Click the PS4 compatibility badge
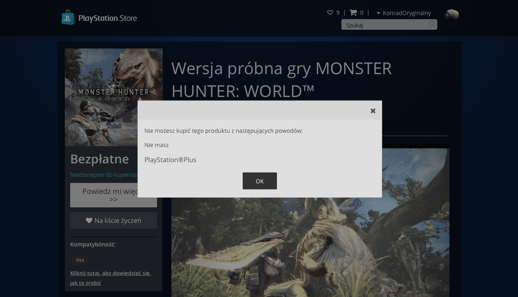518x297 pixels. tap(80, 260)
